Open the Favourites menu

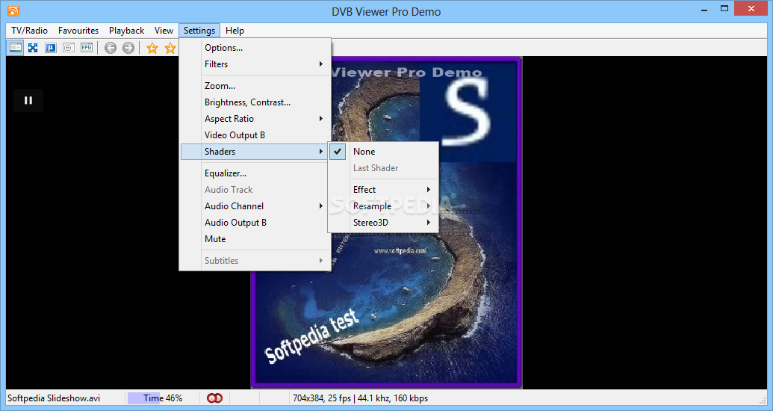tap(78, 31)
